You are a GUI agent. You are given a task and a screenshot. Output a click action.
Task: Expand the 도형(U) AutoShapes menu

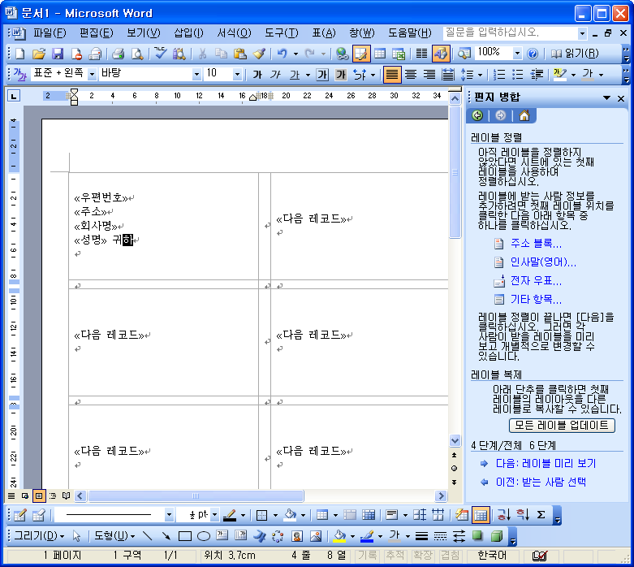coord(114,536)
